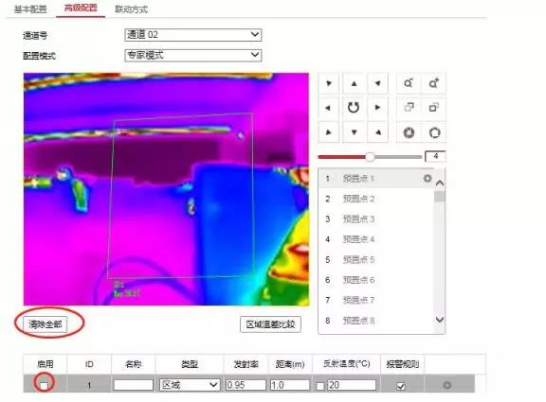Screen dimensions: 546x402
Task: Switch to the 基本配置 tab
Action: pyautogui.click(x=30, y=9)
